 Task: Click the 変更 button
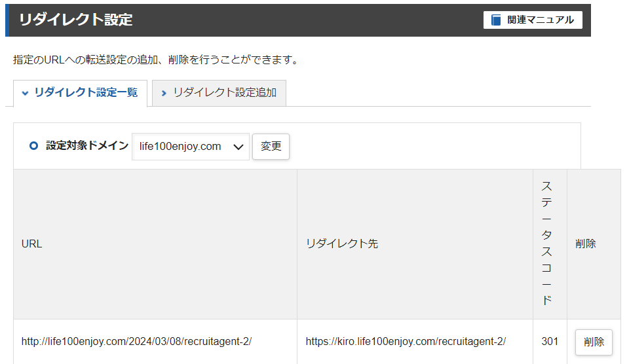pos(271,147)
